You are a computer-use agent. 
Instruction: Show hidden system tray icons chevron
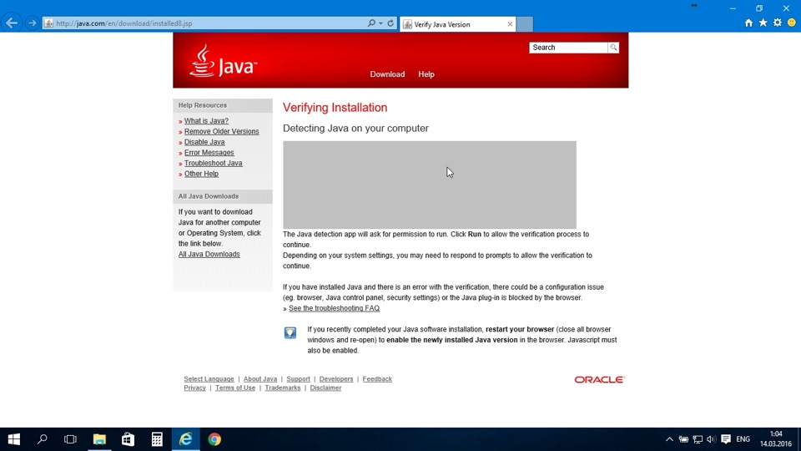pyautogui.click(x=669, y=439)
